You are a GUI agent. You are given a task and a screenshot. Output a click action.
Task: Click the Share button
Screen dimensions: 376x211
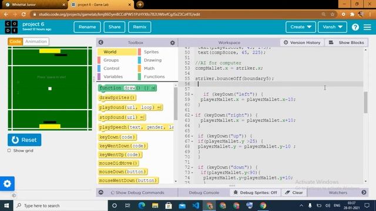pos(115,27)
